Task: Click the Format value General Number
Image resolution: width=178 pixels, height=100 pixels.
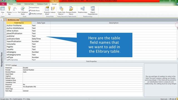Action: 83,70
